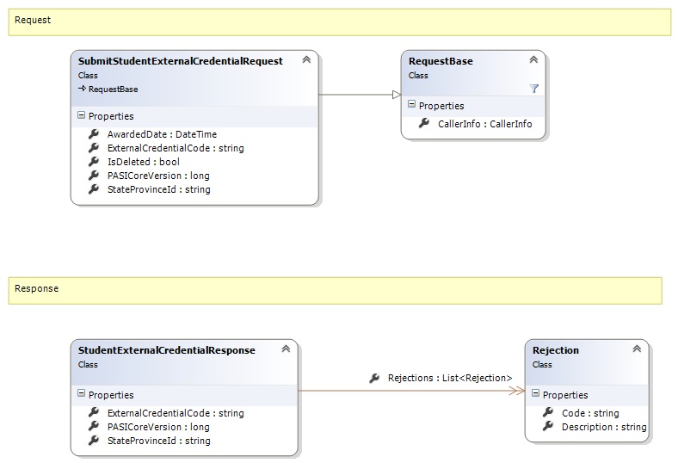This screenshot has height=463, width=678.
Task: Select the Response comment banner
Action: pyautogui.click(x=335, y=290)
